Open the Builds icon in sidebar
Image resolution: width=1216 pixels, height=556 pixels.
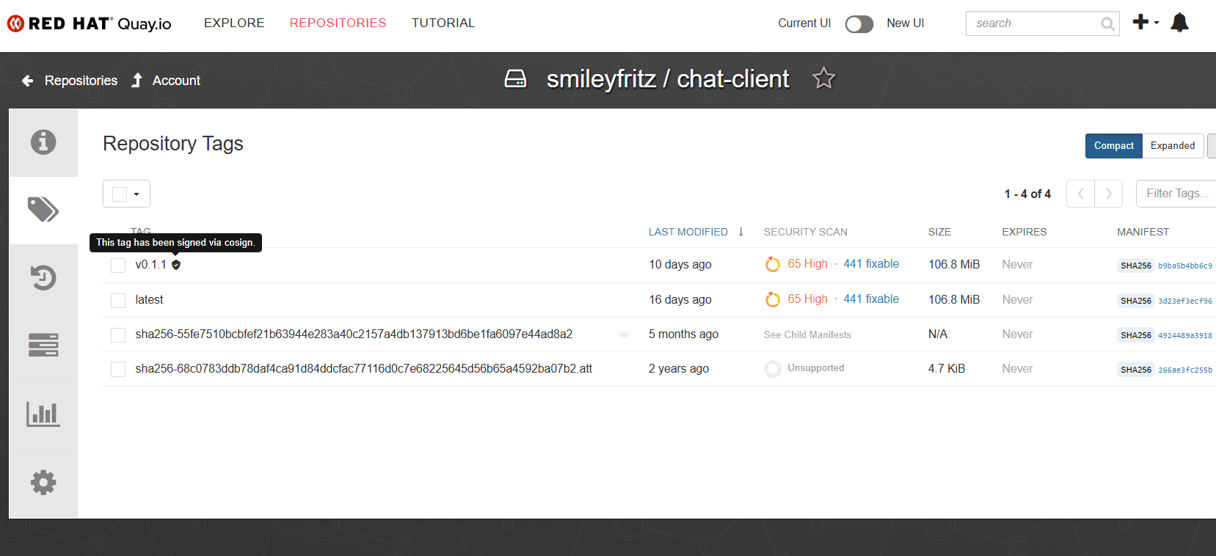pyautogui.click(x=43, y=345)
